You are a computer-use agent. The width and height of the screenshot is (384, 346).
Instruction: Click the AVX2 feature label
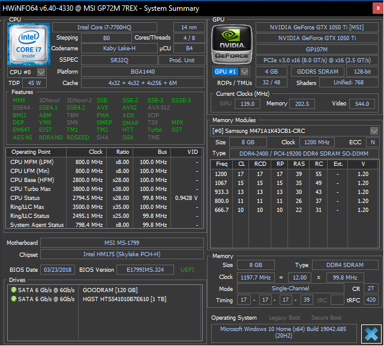click(x=130, y=108)
